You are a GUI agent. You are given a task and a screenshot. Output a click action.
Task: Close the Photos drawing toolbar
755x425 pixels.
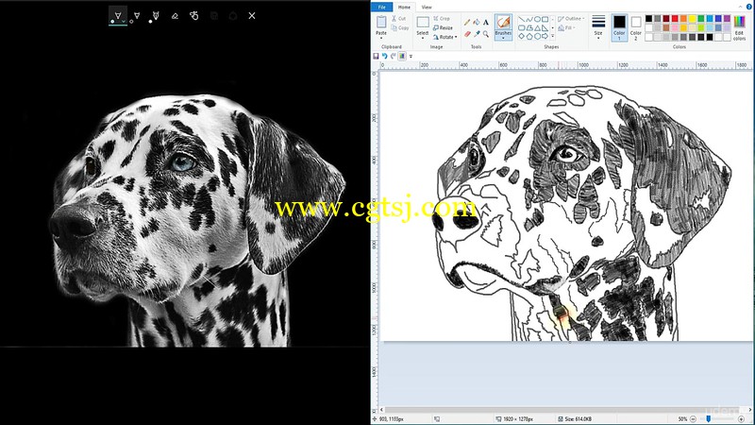pyautogui.click(x=252, y=15)
